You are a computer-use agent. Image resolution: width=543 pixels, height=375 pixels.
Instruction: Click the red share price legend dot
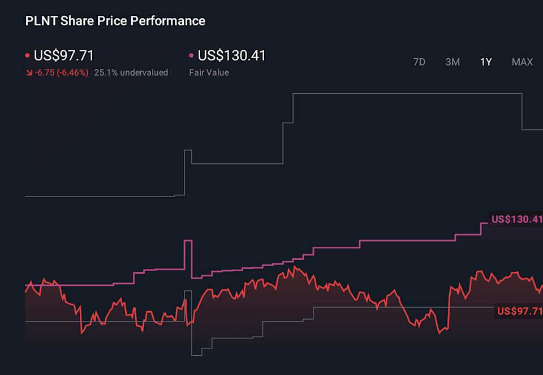pos(27,55)
